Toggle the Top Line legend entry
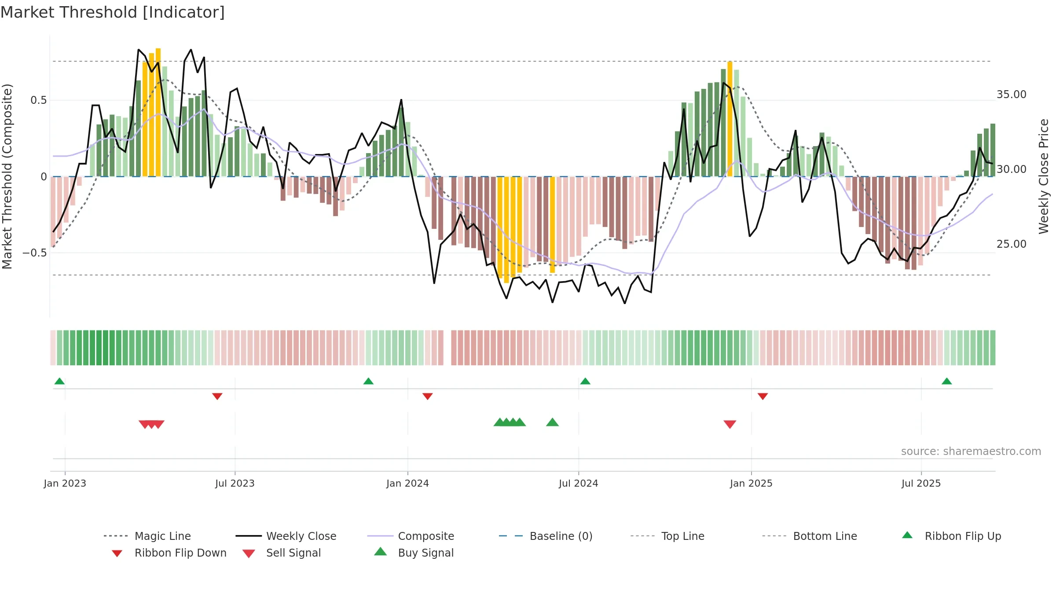Image resolution: width=1056 pixels, height=594 pixels. (x=667, y=536)
